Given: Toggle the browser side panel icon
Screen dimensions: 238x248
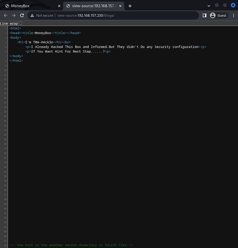Looking at the screenshot, I should tap(204, 15).
